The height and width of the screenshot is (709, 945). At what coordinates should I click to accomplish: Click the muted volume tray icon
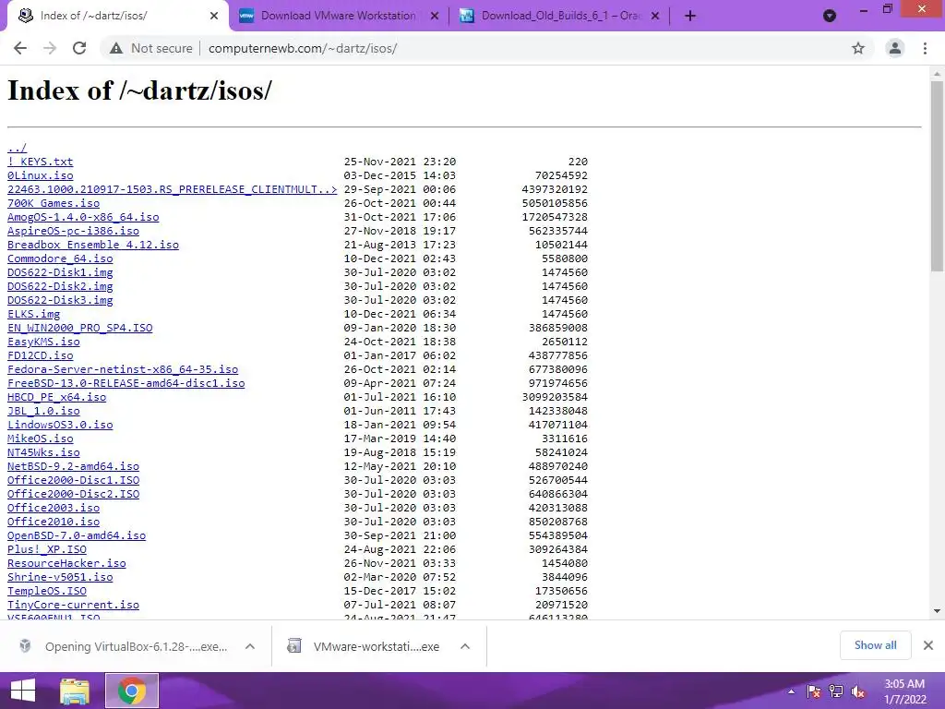(x=858, y=691)
